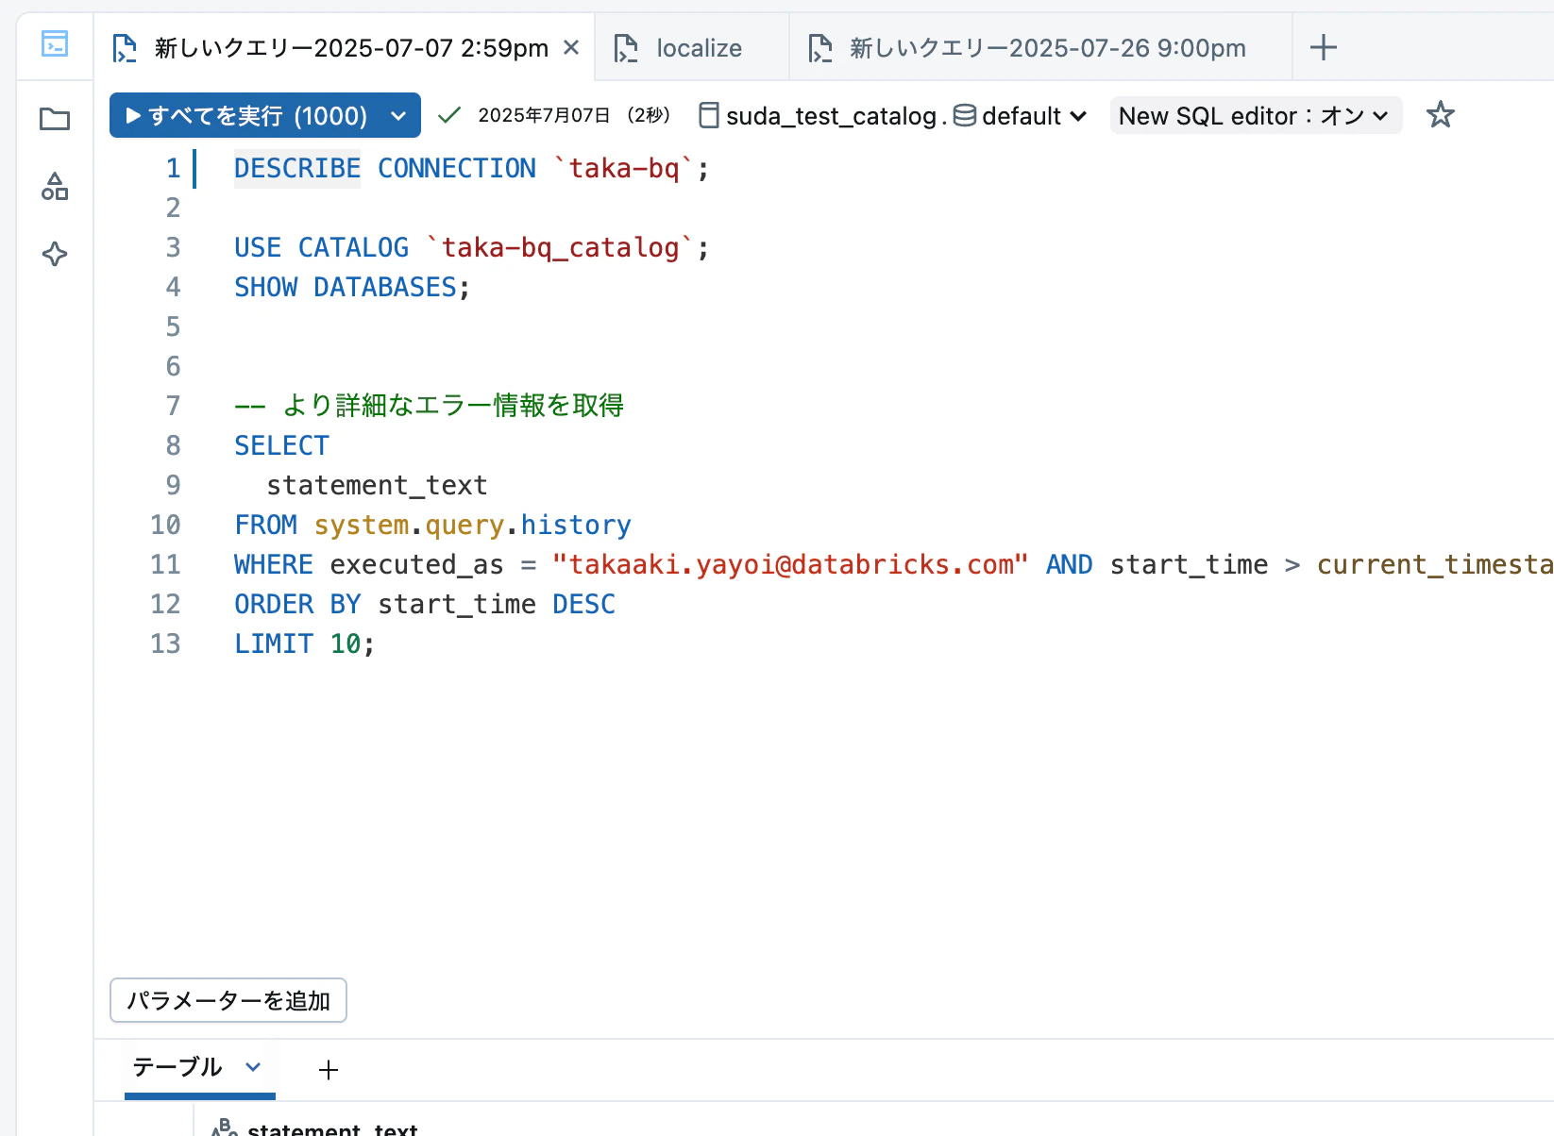The height and width of the screenshot is (1136, 1554).
Task: Click the USE CATALOG `taka-bq_catalog` line
Action: click(x=471, y=247)
